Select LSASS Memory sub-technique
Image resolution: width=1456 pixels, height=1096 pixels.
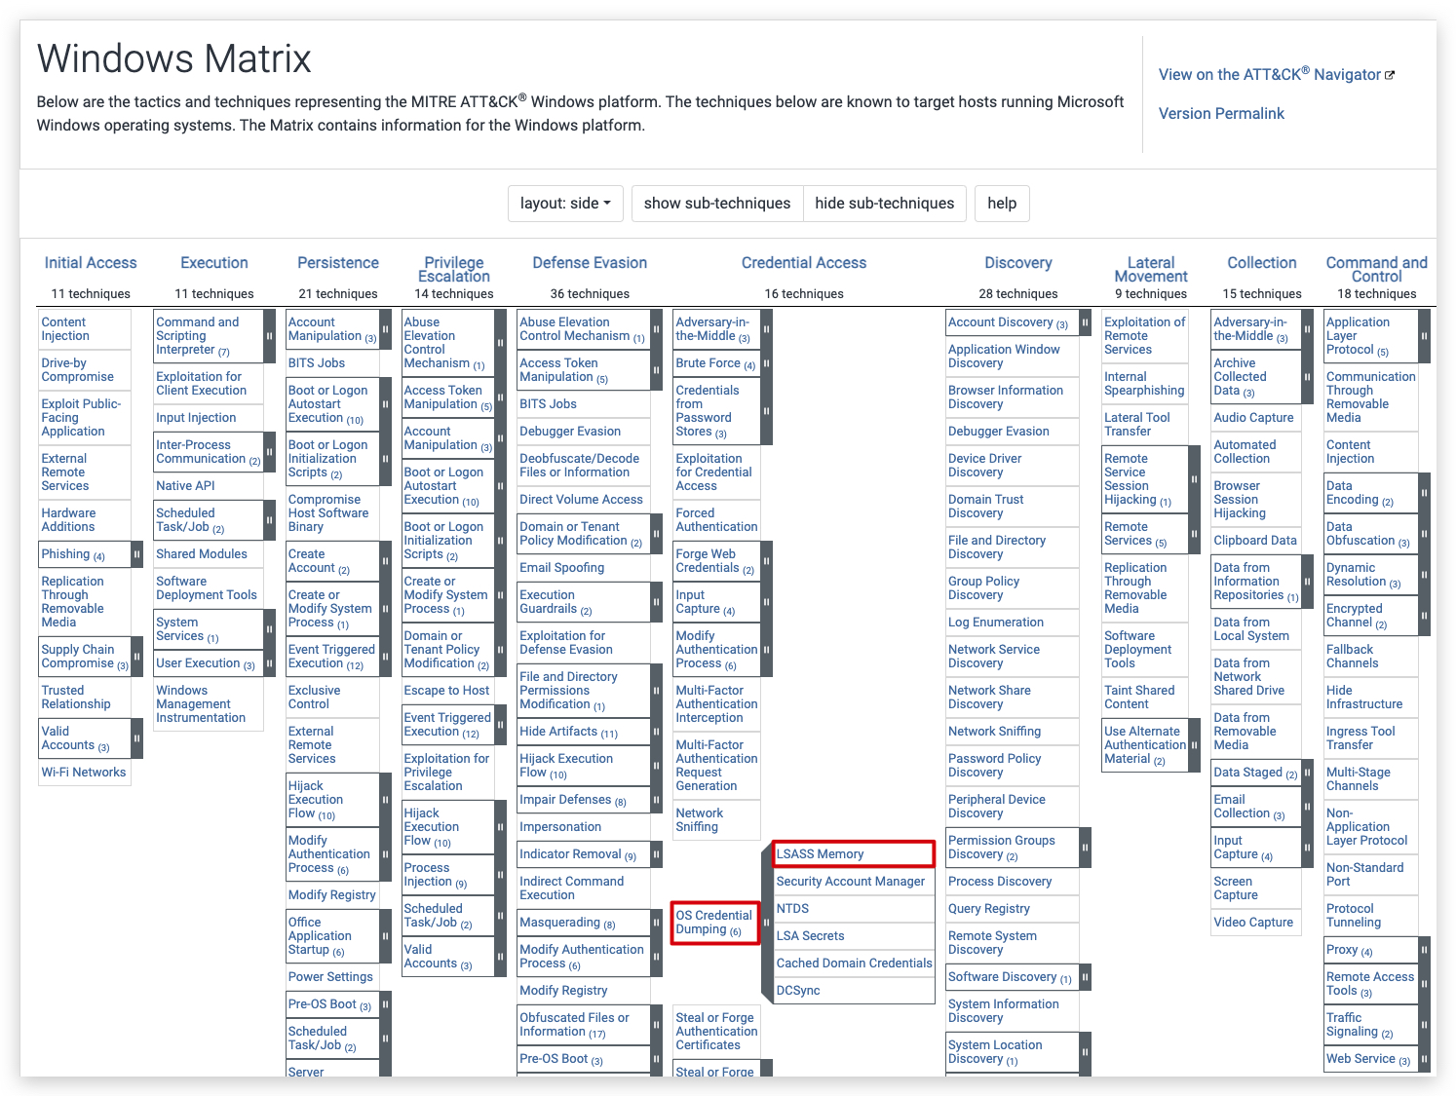854,854
